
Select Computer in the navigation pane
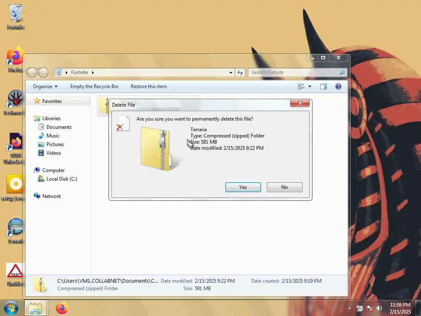(53, 170)
